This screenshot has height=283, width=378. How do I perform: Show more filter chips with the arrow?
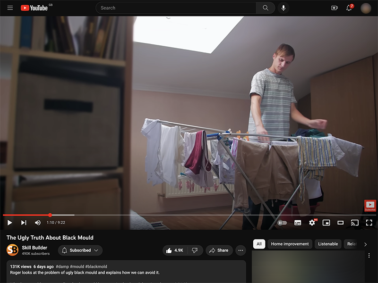click(365, 244)
